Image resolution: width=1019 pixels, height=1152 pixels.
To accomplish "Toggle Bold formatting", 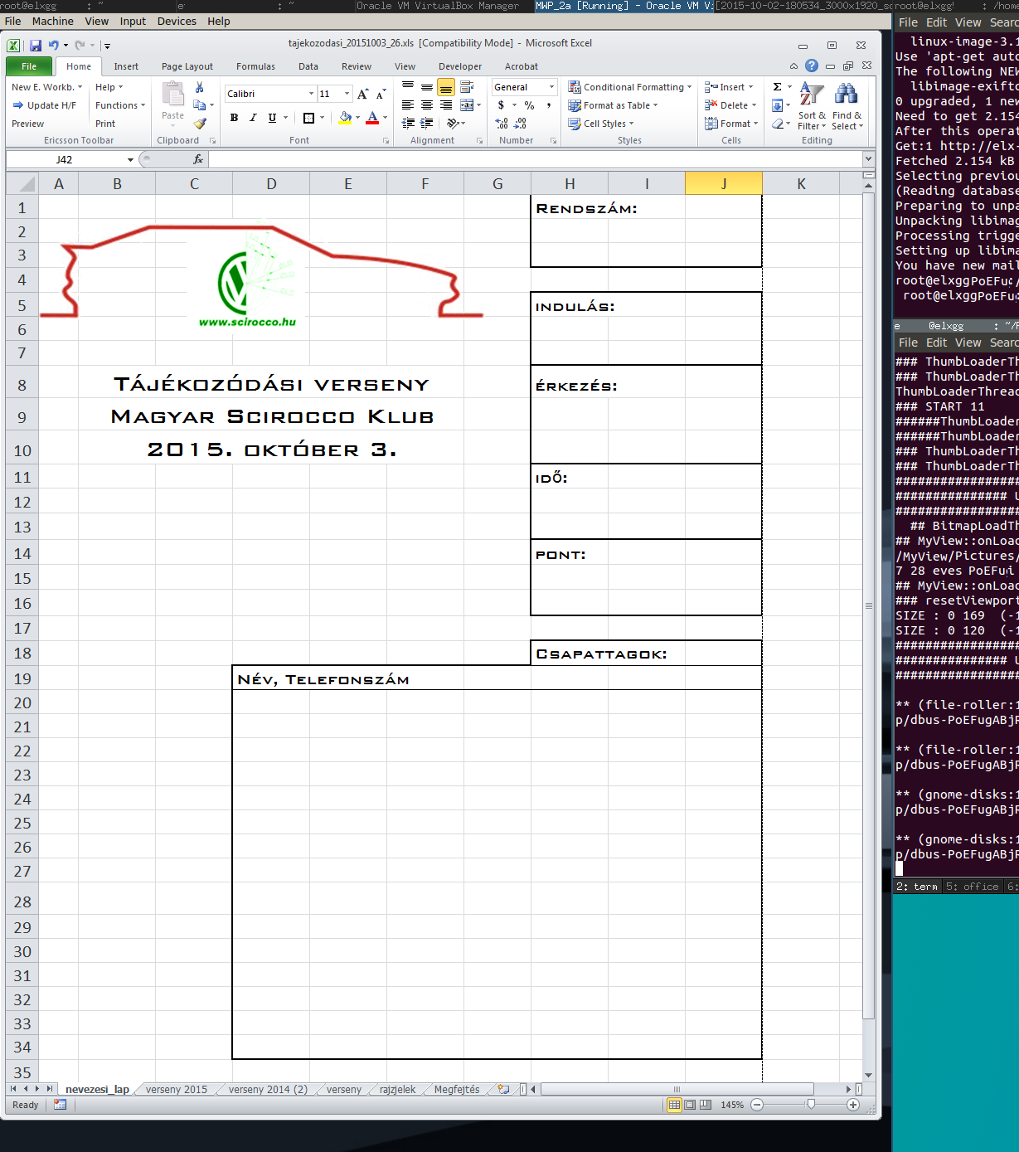I will (235, 118).
